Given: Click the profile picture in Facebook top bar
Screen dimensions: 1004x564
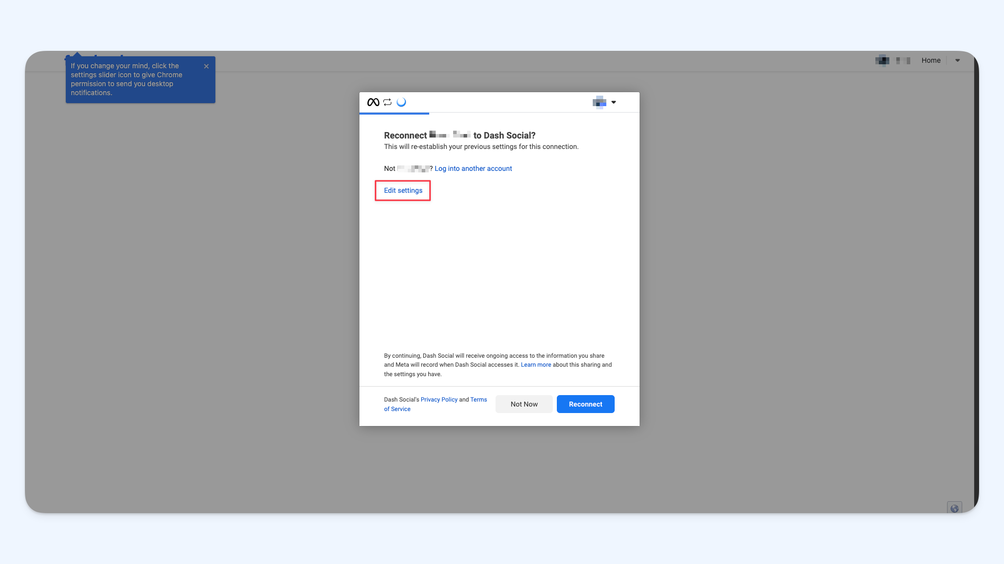Looking at the screenshot, I should [x=882, y=60].
